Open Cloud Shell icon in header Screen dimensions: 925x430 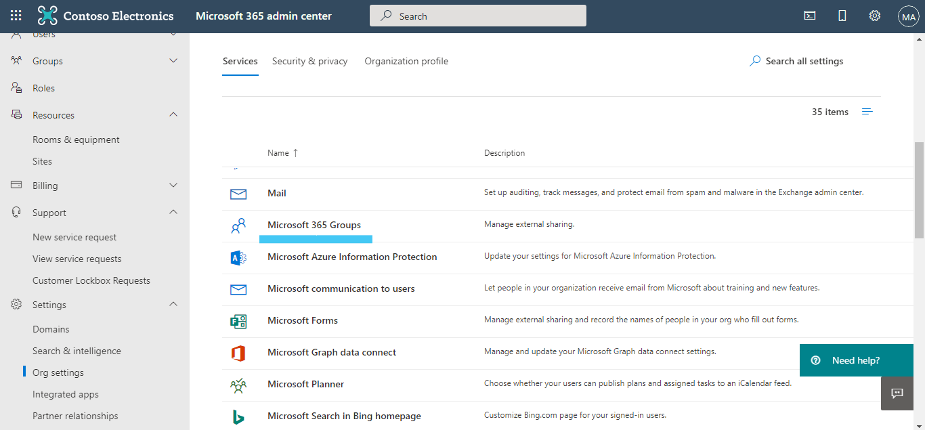coord(809,16)
